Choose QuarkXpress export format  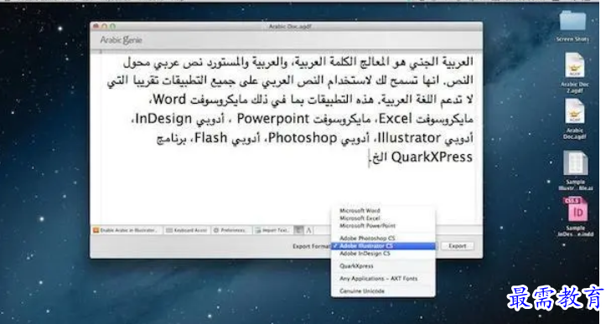point(383,266)
